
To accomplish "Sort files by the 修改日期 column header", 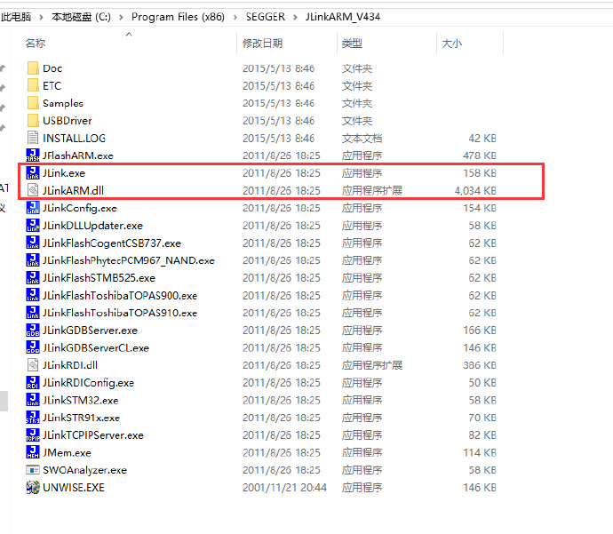I will point(262,43).
